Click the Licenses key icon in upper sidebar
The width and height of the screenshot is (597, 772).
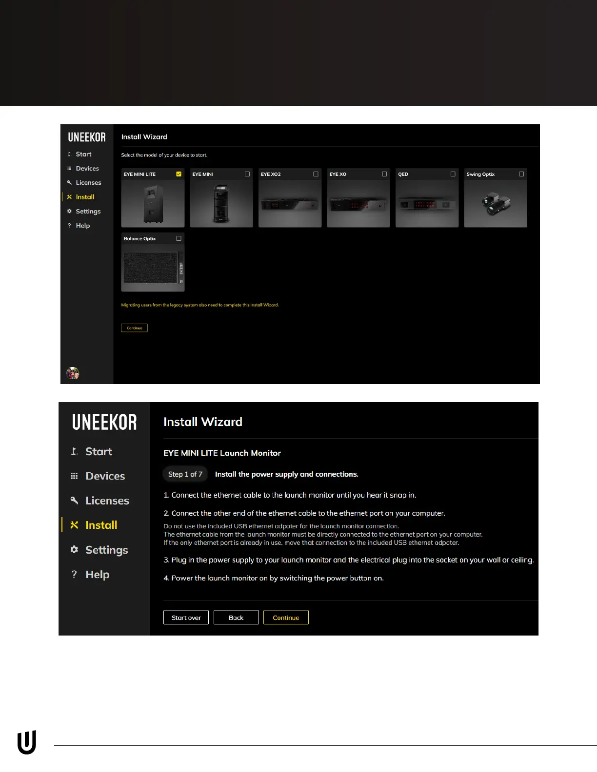69,183
